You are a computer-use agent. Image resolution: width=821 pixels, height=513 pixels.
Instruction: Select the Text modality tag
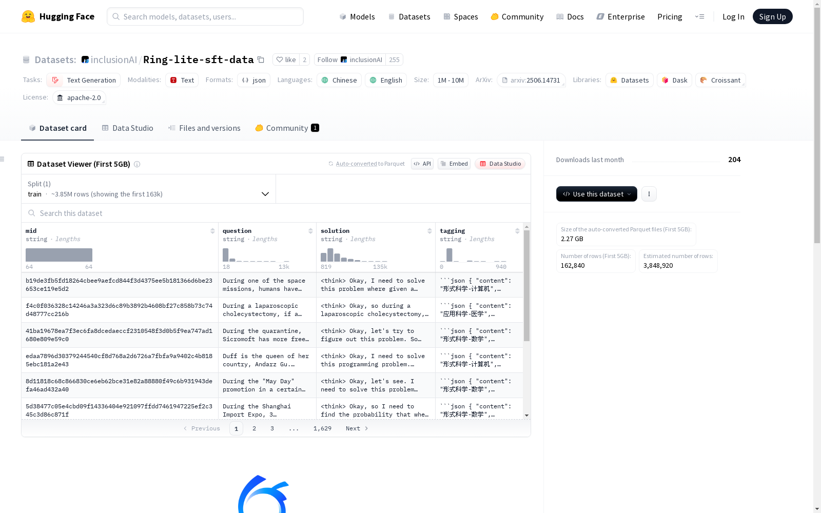click(182, 80)
